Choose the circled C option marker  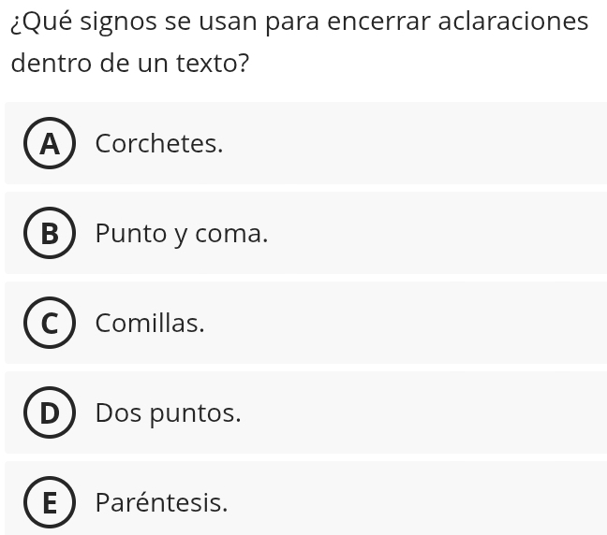pos(50,323)
